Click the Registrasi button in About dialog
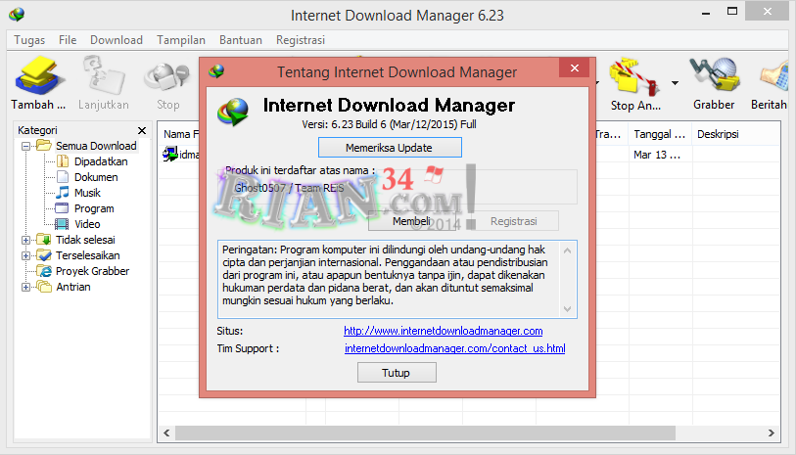 click(x=514, y=221)
